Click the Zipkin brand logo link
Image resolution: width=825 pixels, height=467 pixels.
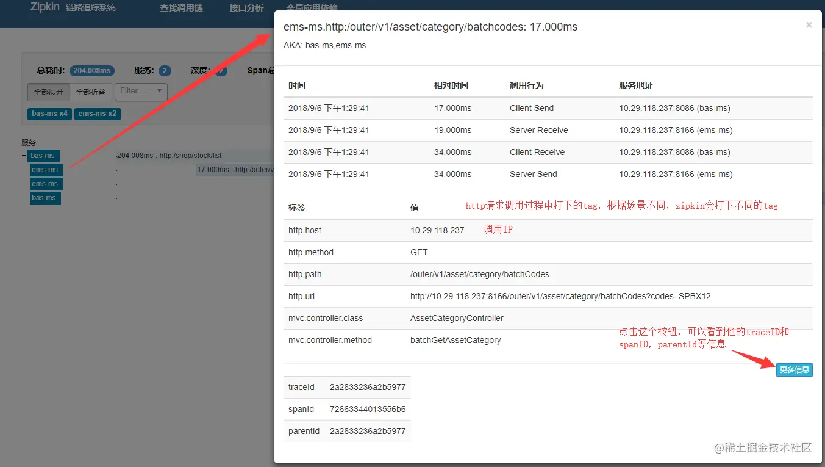click(x=45, y=7)
